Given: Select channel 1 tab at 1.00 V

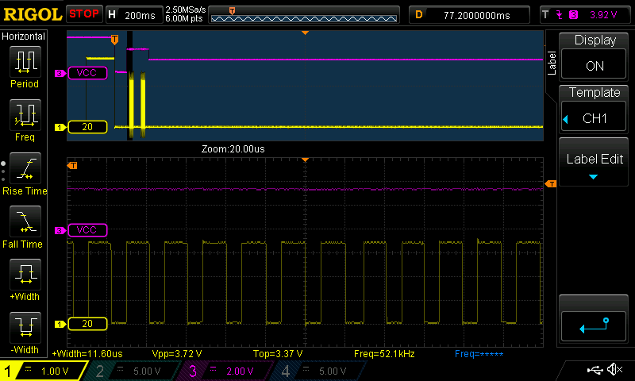Looking at the screenshot, I should point(43,371).
